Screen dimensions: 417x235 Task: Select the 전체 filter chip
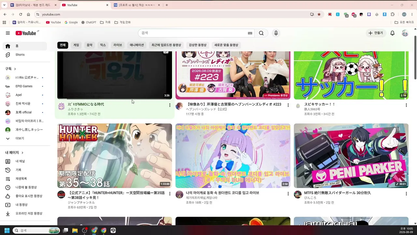click(63, 45)
